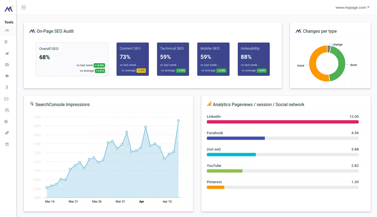Image resolution: width=377 pixels, height=217 pixels.
Task: Click the last peak data point on impressions chart
Action: (x=178, y=120)
